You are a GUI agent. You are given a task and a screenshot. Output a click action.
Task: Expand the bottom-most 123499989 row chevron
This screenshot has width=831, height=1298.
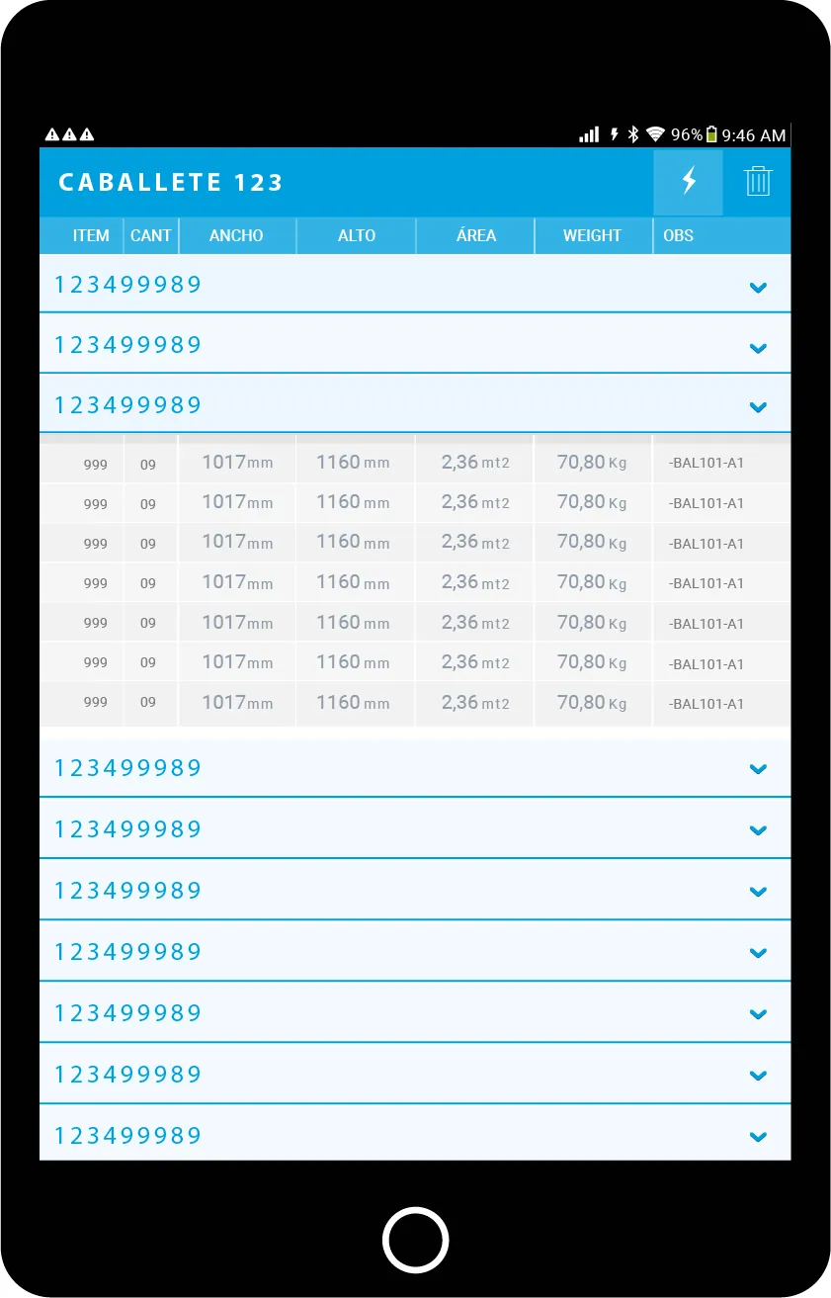(758, 1137)
